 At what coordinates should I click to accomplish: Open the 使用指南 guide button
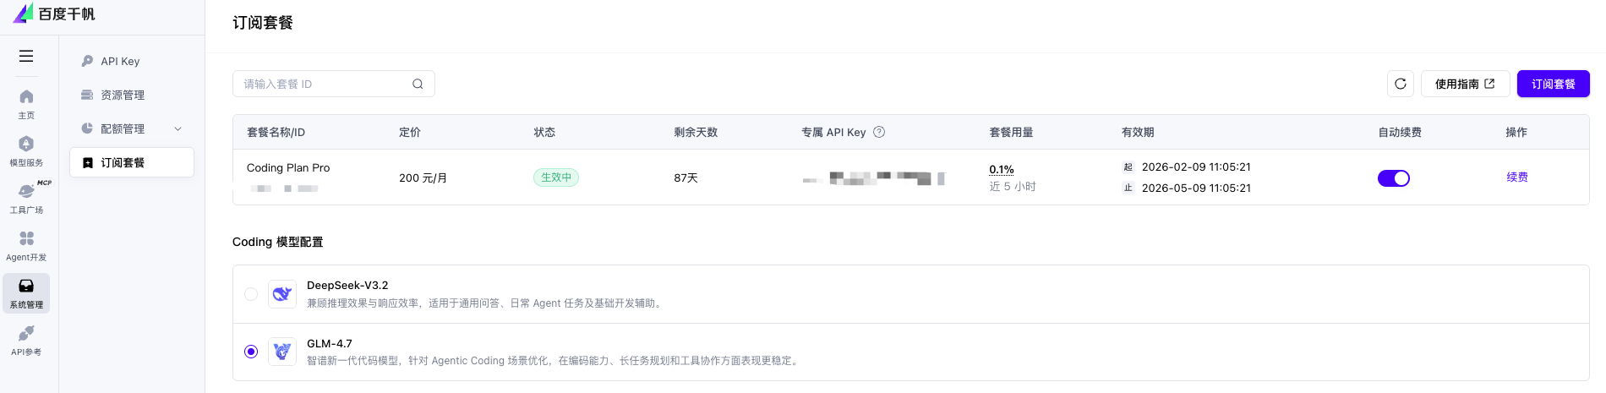pyautogui.click(x=1464, y=84)
